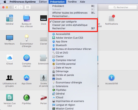Select Imprimantes et scanners menu item
The image size is (138, 110).
coord(73,101)
